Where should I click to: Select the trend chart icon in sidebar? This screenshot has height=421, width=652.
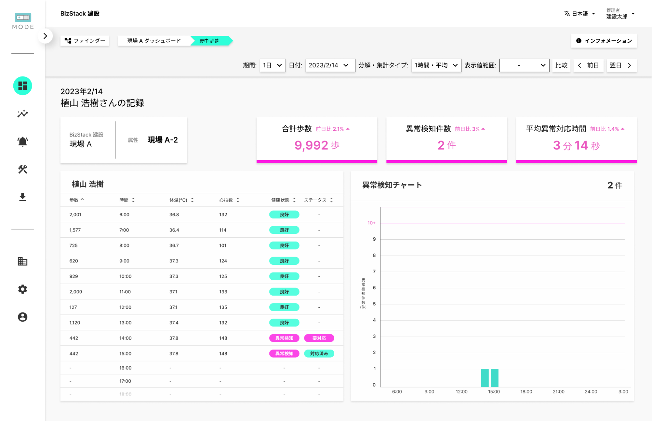point(22,113)
